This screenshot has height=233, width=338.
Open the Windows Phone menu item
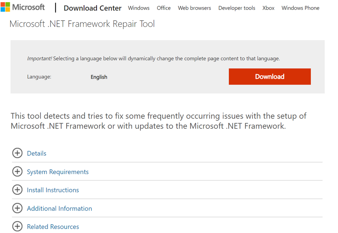coord(300,8)
